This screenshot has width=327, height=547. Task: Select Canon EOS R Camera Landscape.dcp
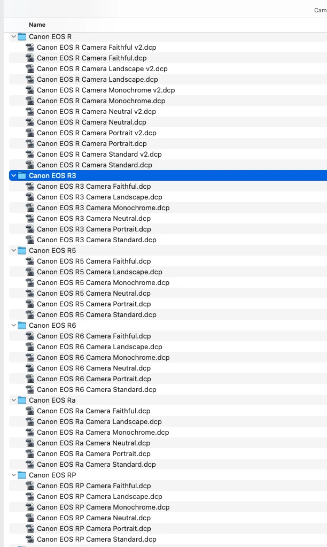click(97, 79)
